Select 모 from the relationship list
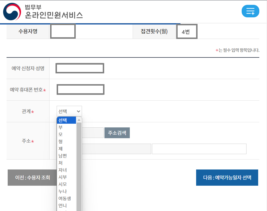 point(66,134)
